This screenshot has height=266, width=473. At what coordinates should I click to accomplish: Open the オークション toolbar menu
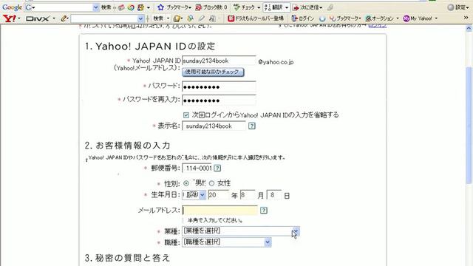[x=382, y=18]
